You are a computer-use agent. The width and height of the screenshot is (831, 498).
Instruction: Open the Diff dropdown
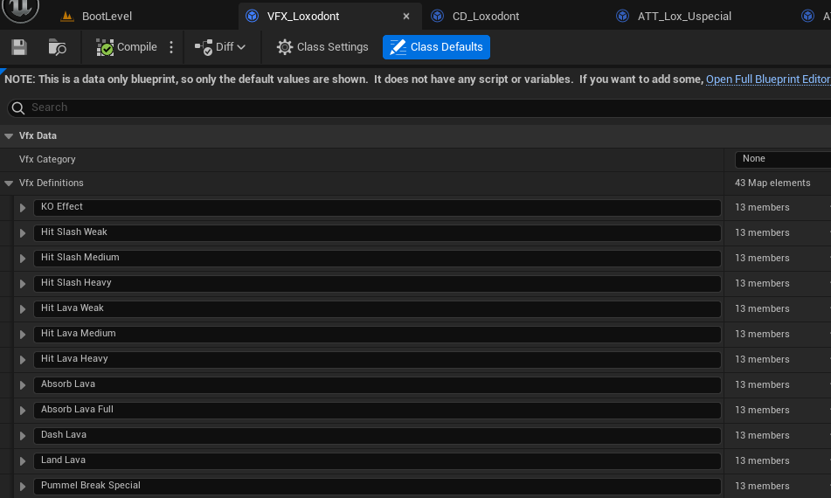tap(220, 47)
